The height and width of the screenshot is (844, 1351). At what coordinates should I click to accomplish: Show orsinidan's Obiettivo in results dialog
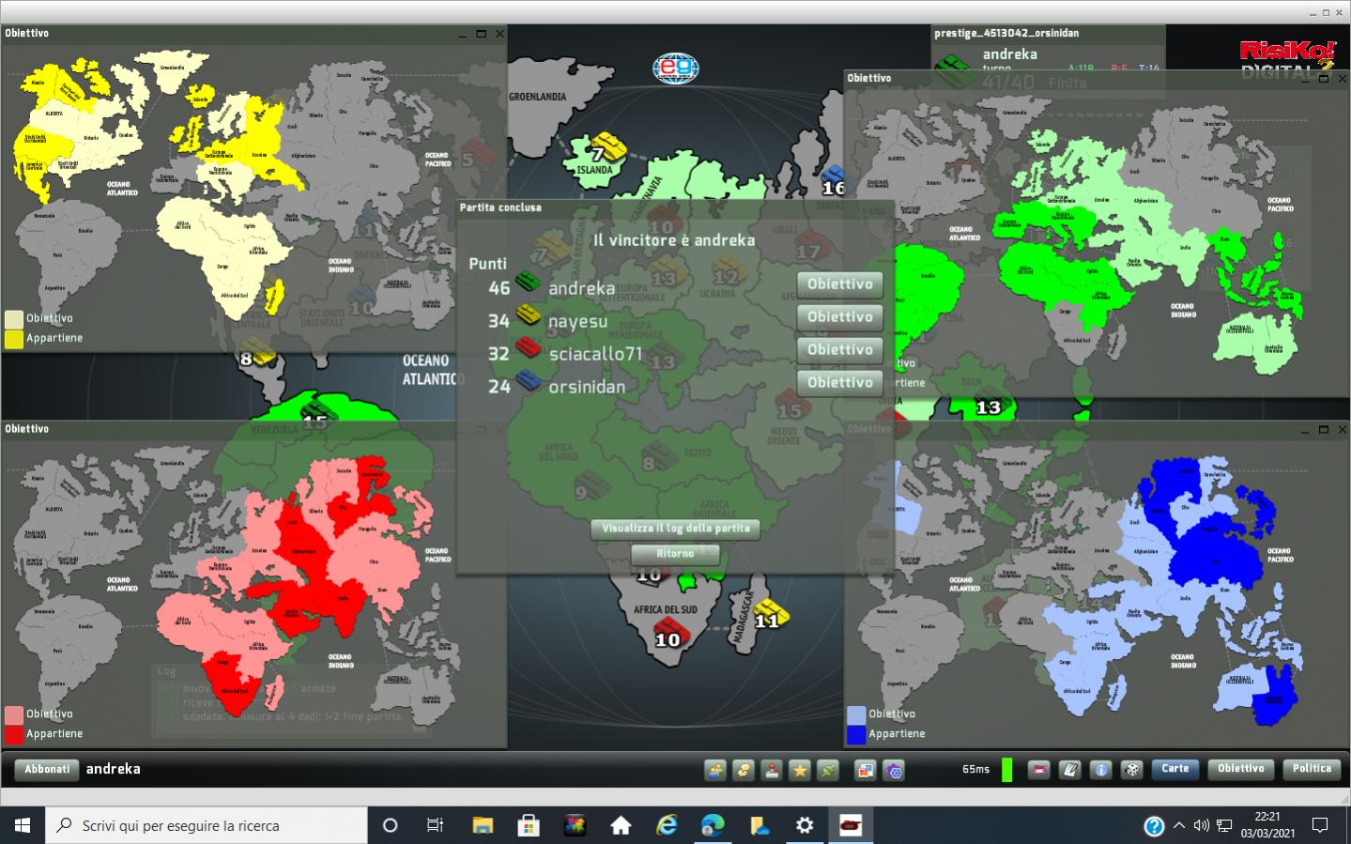point(840,382)
